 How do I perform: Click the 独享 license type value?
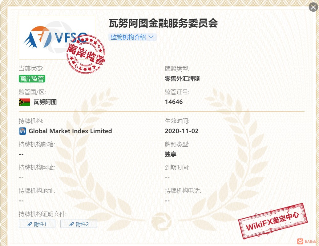coord(171,154)
